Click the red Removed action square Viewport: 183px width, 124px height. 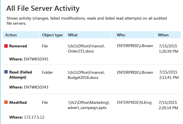pos(6,46)
